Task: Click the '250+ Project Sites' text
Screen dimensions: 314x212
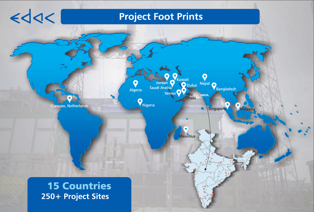Action: [x=75, y=196]
